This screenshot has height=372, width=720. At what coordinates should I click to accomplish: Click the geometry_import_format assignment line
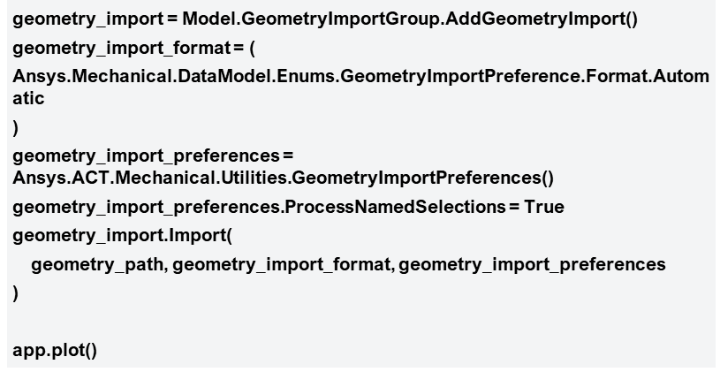133,48
